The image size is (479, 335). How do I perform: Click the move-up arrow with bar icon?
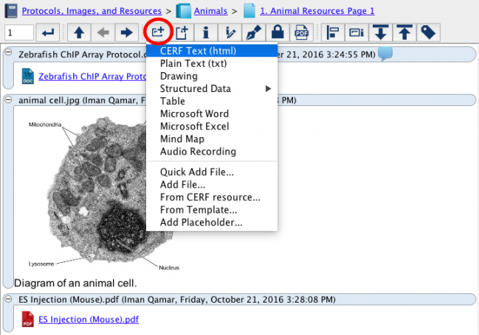pos(404,32)
